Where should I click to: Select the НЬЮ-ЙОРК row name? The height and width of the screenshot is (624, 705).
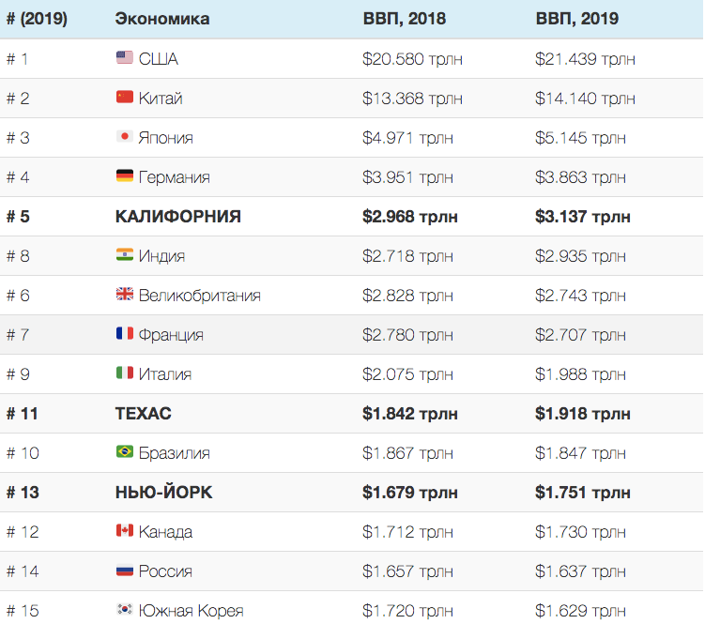[x=163, y=493]
